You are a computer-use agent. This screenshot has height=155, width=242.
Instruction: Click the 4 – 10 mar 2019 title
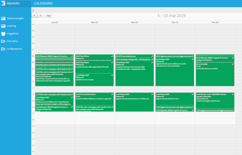pyautogui.click(x=172, y=16)
